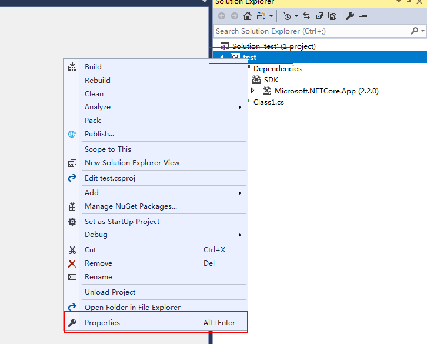Viewport: 427px width, 344px height.
Task: Click the Publish globe icon
Action: pos(72,134)
